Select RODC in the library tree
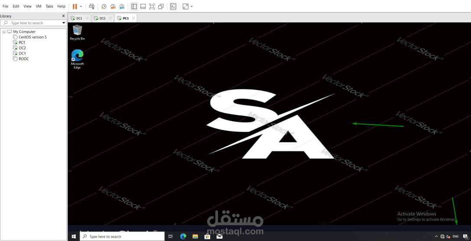The width and height of the screenshot is (471, 241). 24,58
